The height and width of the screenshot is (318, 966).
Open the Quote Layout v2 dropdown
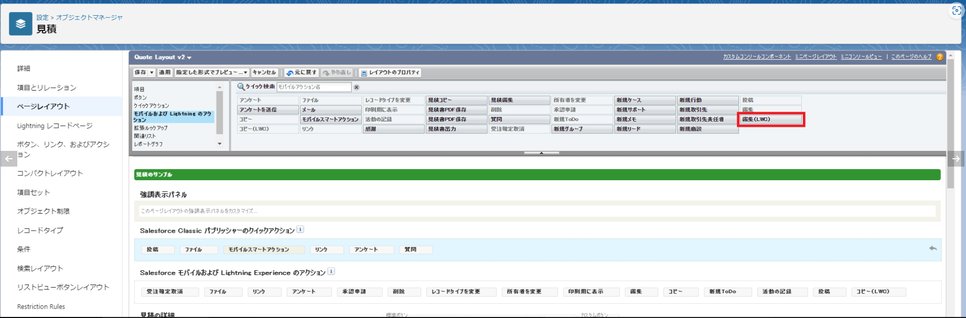[x=163, y=57]
